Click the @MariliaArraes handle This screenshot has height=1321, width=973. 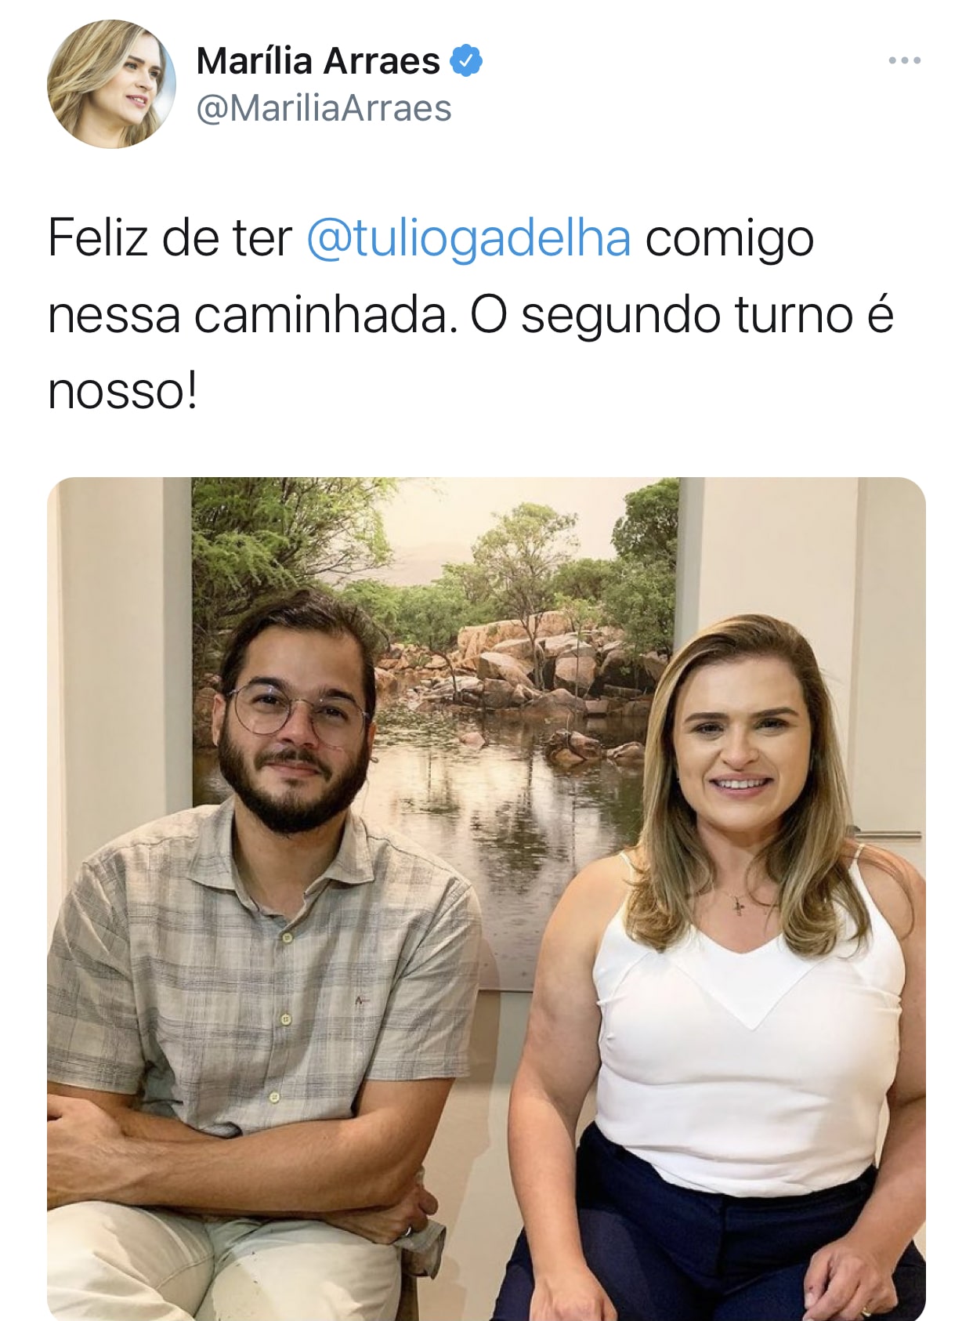pyautogui.click(x=324, y=108)
